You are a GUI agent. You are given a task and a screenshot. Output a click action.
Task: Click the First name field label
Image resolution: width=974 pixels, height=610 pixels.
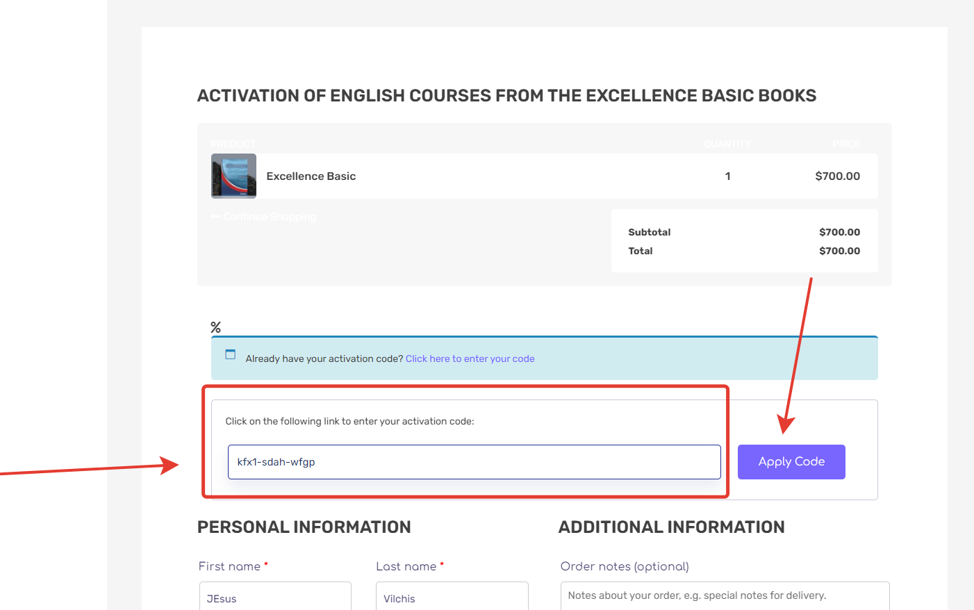pos(229,566)
